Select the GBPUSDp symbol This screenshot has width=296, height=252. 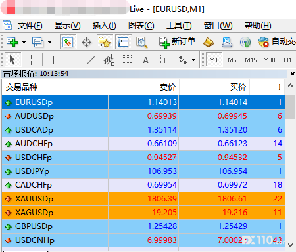pyautogui.click(x=34, y=226)
